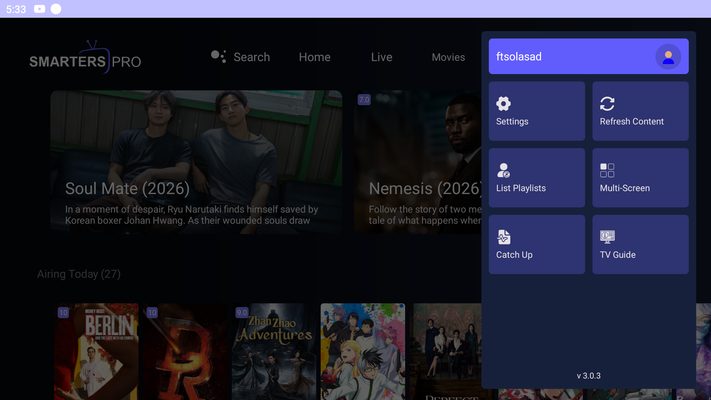The image size is (711, 400).
Task: Click the Search assistant dots icon
Action: tap(218, 56)
